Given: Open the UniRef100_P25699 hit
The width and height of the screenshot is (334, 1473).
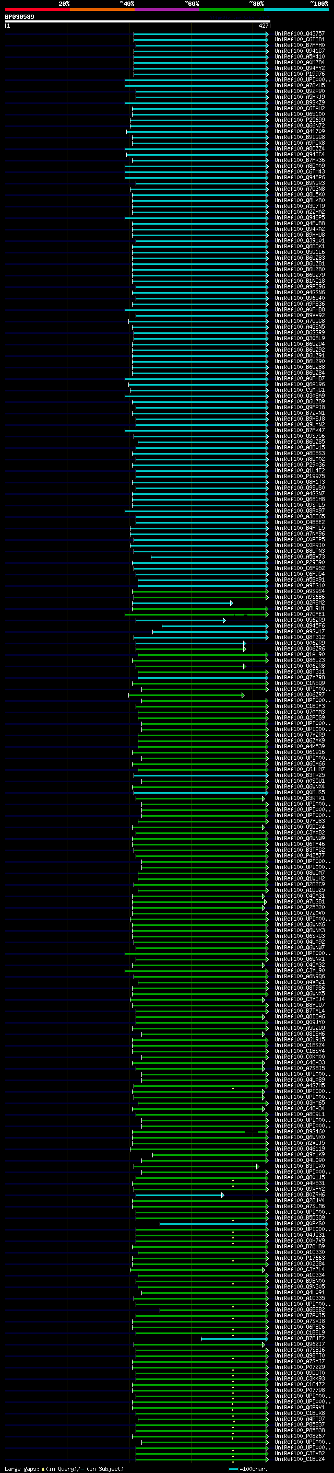Looking at the screenshot, I should tap(299, 120).
